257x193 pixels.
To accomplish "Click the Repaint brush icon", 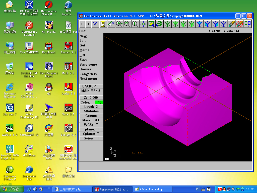I will click(151, 24).
